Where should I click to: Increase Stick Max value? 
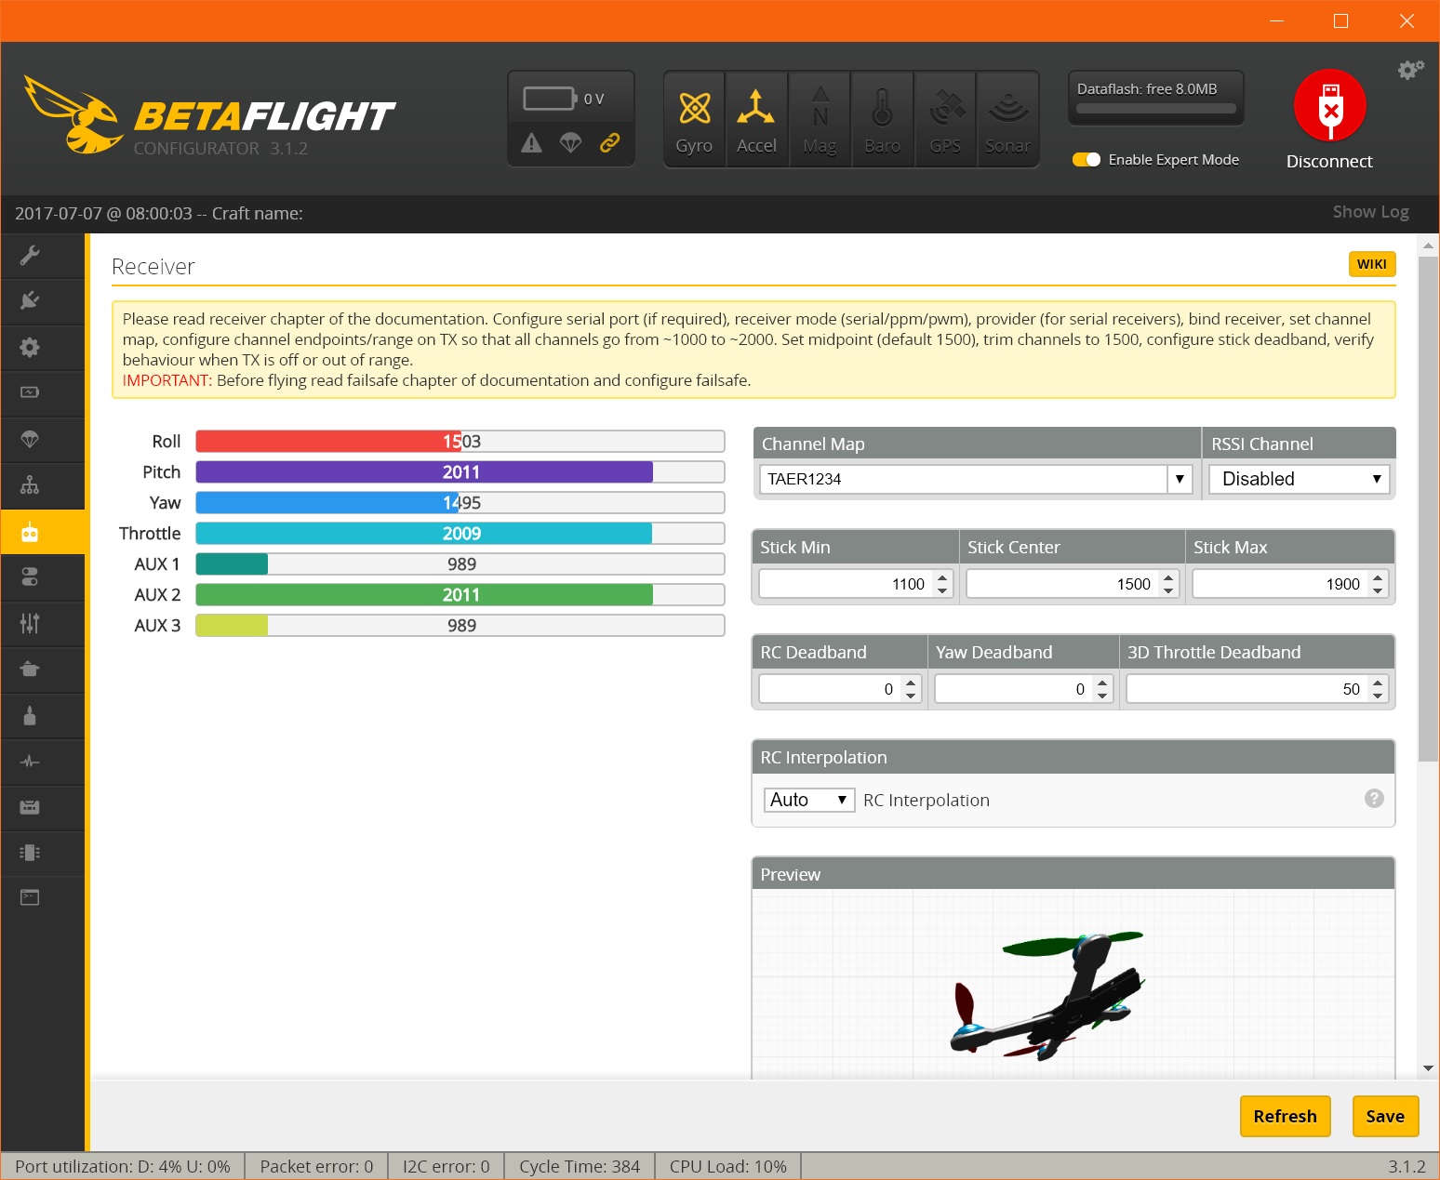click(1378, 577)
